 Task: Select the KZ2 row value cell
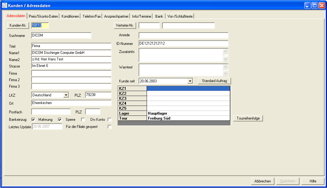[x=188, y=94]
